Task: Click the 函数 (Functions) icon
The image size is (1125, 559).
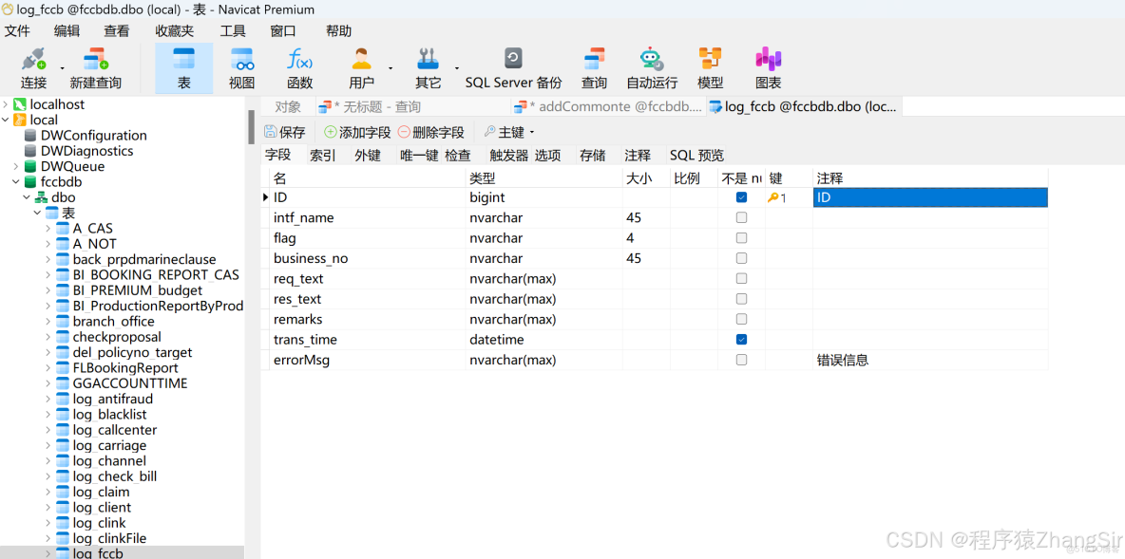Action: 298,66
